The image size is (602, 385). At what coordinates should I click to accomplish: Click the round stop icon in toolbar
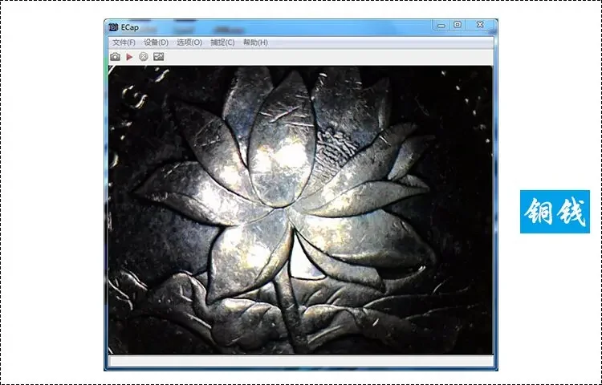click(144, 57)
